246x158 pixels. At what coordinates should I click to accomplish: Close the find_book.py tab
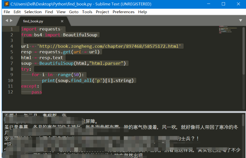coord(62,21)
